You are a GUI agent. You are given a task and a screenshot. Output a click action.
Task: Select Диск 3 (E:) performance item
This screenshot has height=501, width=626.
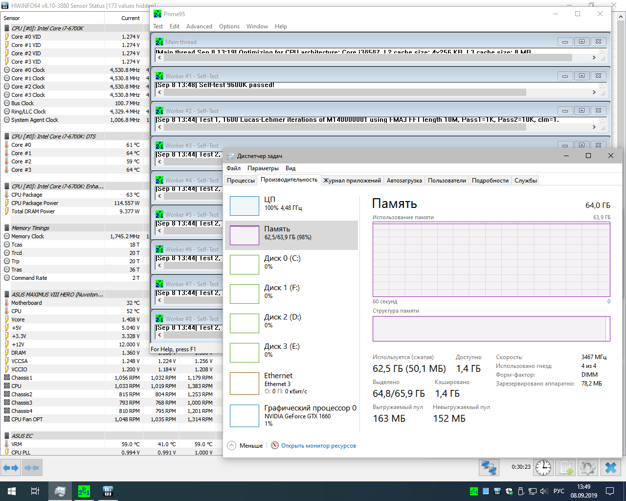click(x=291, y=353)
